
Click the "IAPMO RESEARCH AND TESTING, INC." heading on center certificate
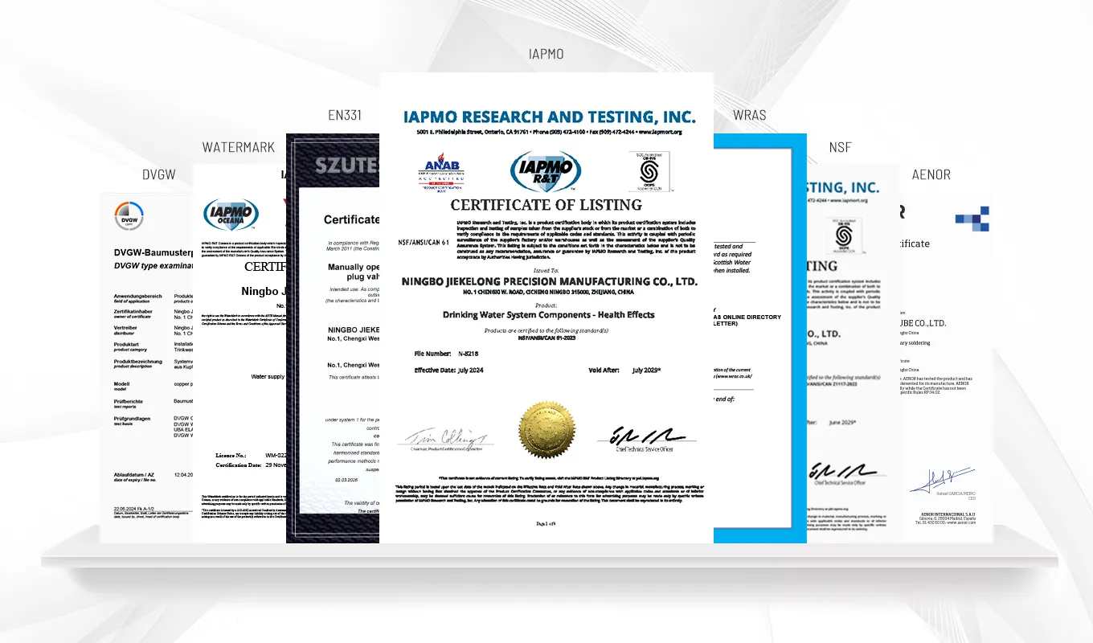[549, 117]
